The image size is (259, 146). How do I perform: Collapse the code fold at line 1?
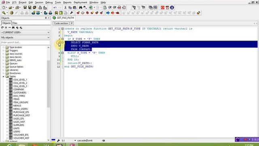pyautogui.click(x=62, y=29)
